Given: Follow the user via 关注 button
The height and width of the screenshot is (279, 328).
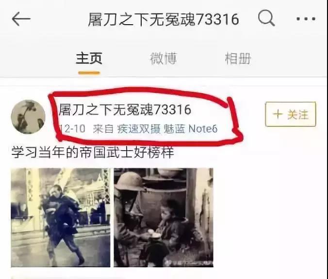Looking at the screenshot, I should [290, 114].
